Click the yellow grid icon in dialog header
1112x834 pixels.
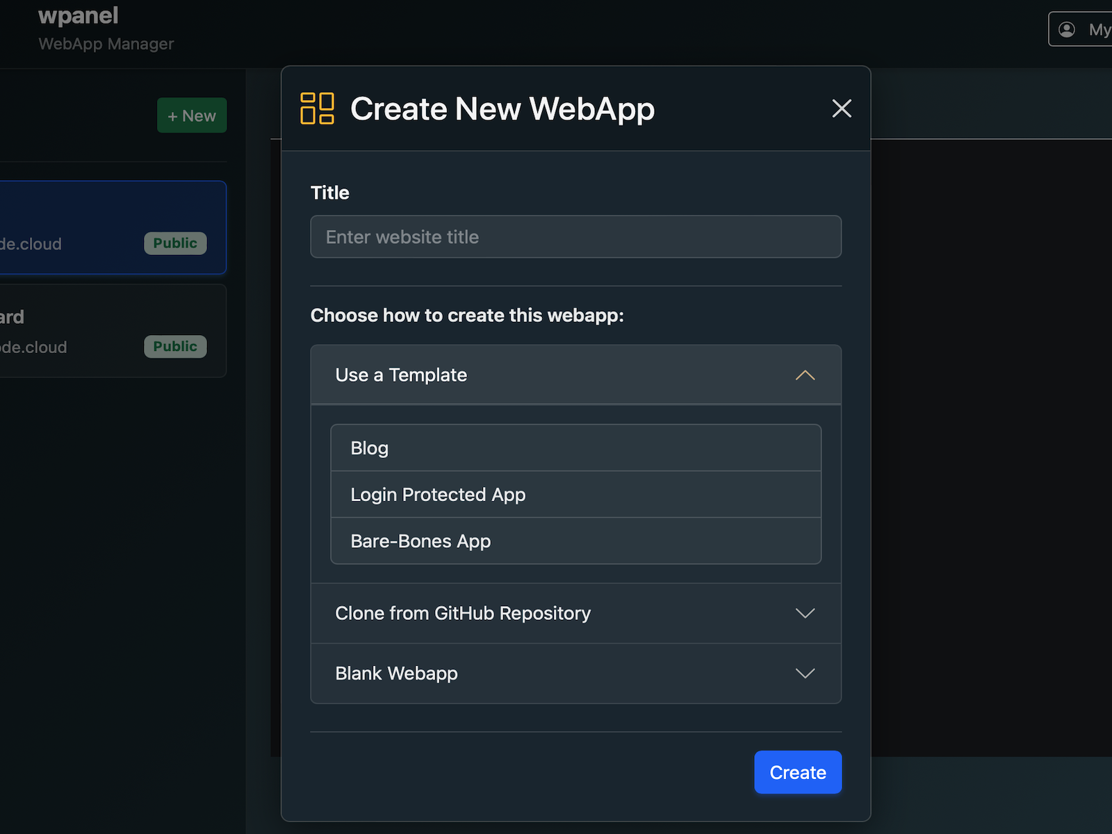point(317,108)
